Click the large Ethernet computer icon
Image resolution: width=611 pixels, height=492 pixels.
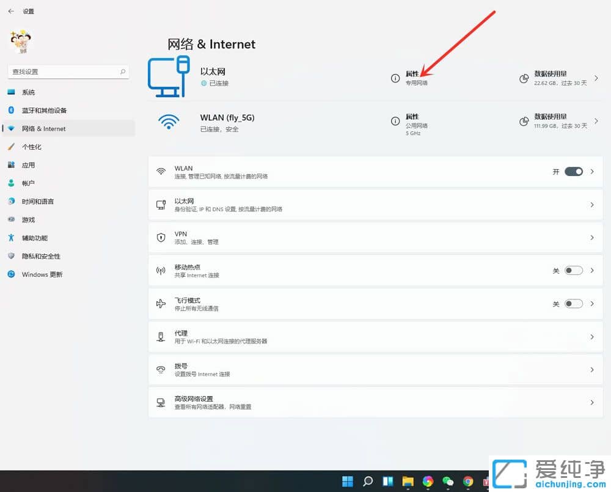coord(169,76)
